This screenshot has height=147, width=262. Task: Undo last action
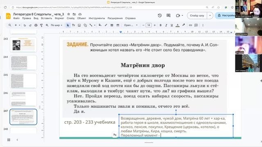pyautogui.click(x=25, y=25)
